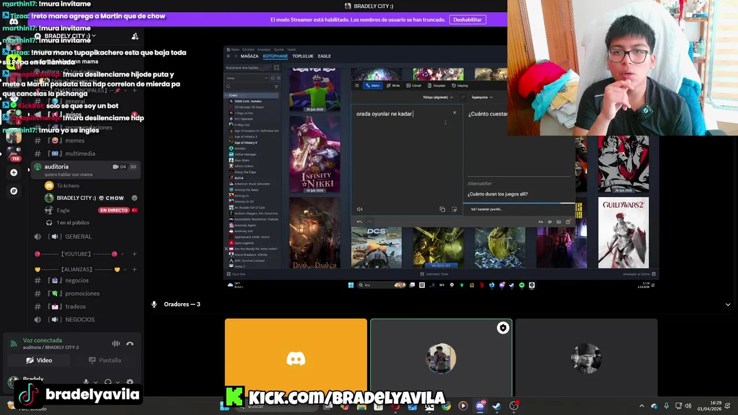
Task: Switch to Dosyalar tab in translator
Action: (x=436, y=85)
